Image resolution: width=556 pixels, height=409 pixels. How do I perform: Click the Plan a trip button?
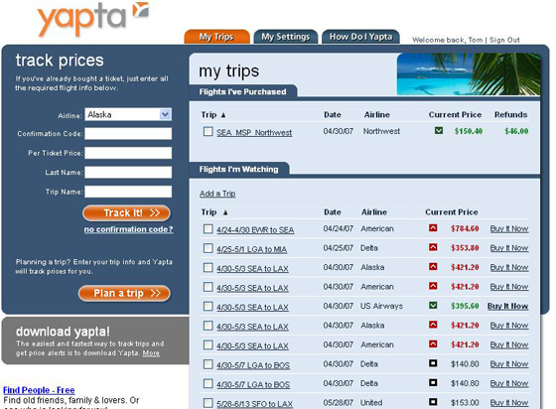124,293
